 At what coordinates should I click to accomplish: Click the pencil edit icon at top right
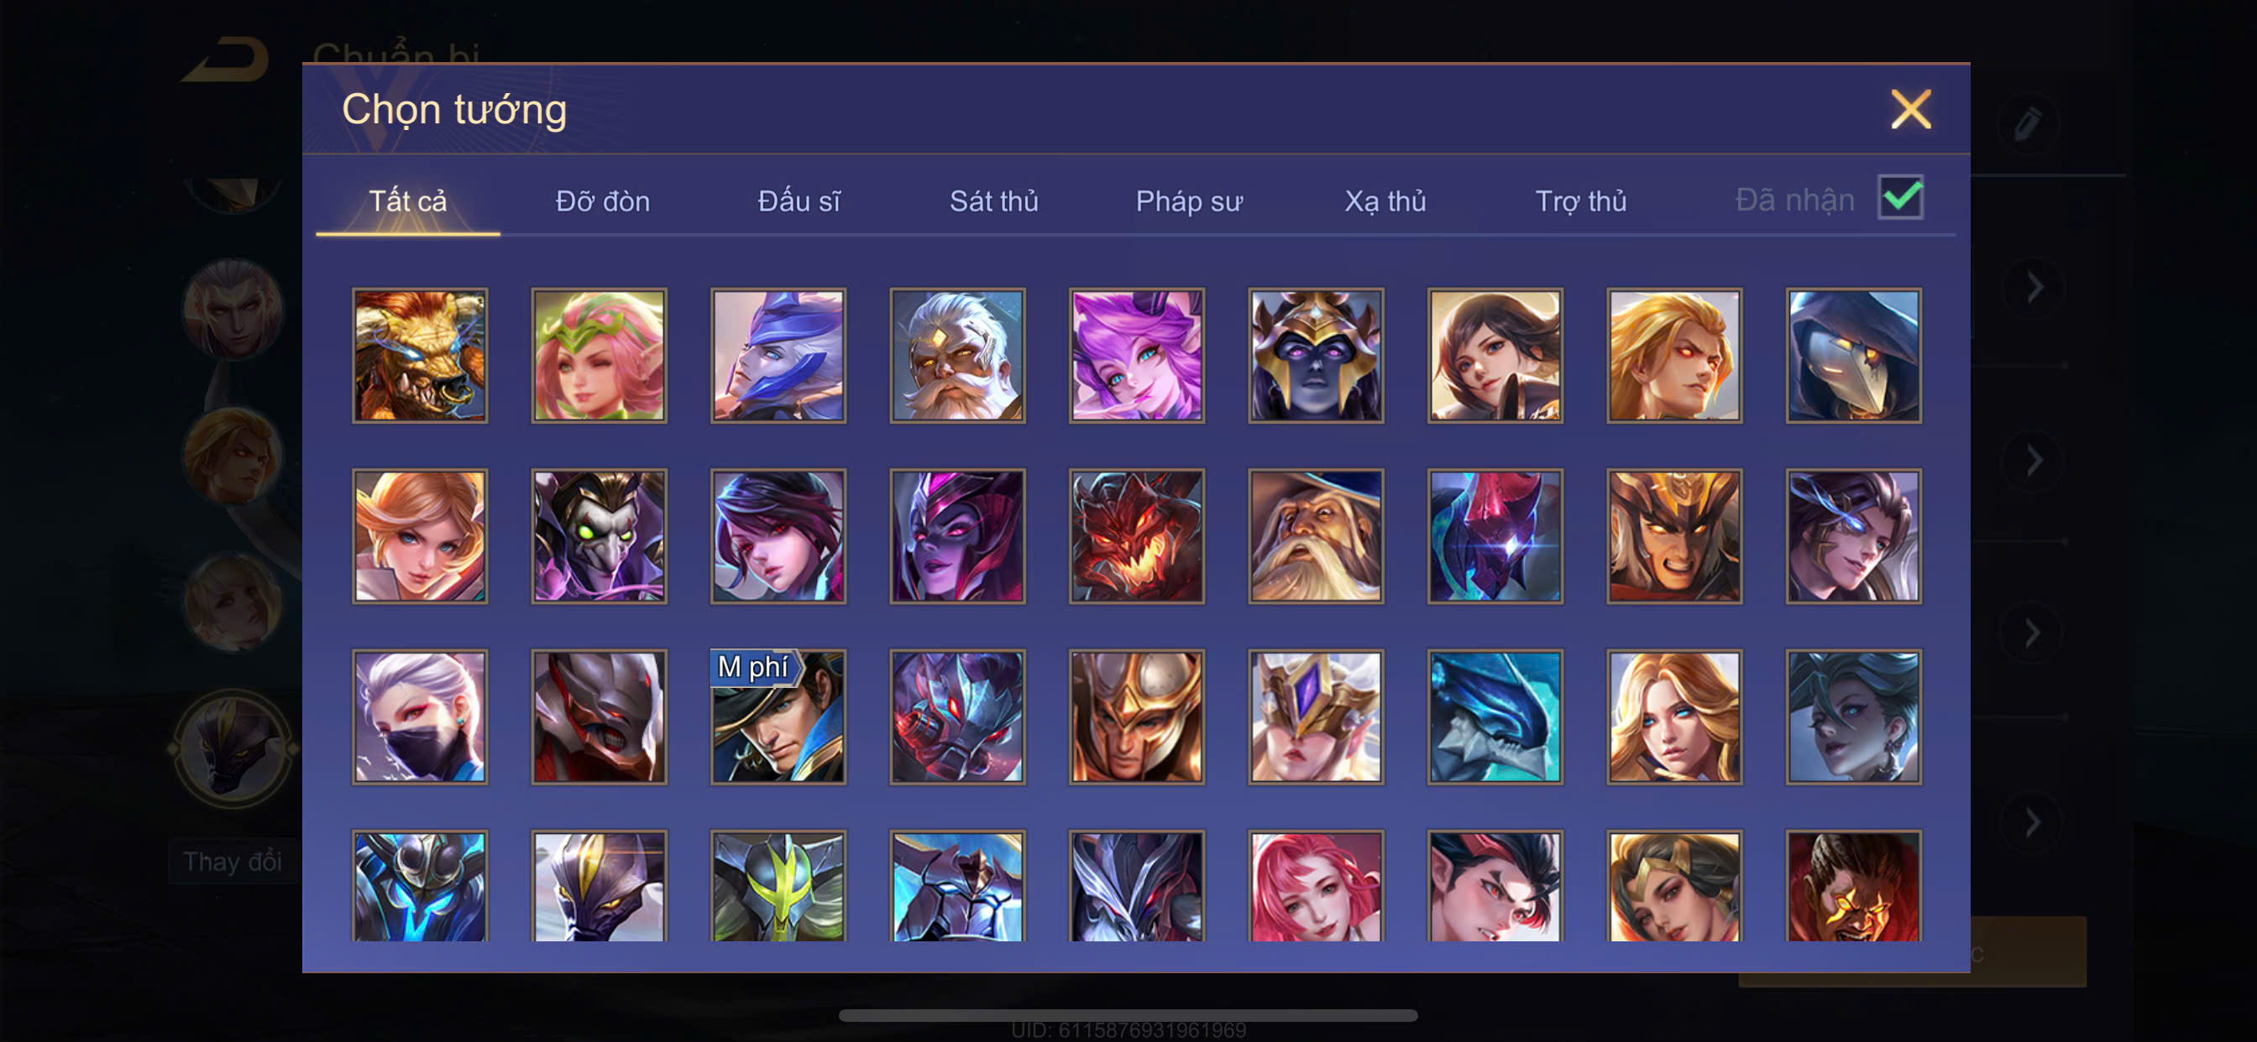pos(2029,123)
